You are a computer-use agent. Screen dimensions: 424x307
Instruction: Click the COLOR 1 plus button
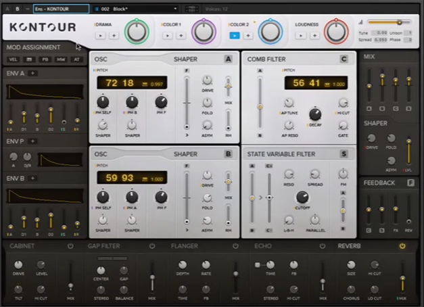(181, 35)
